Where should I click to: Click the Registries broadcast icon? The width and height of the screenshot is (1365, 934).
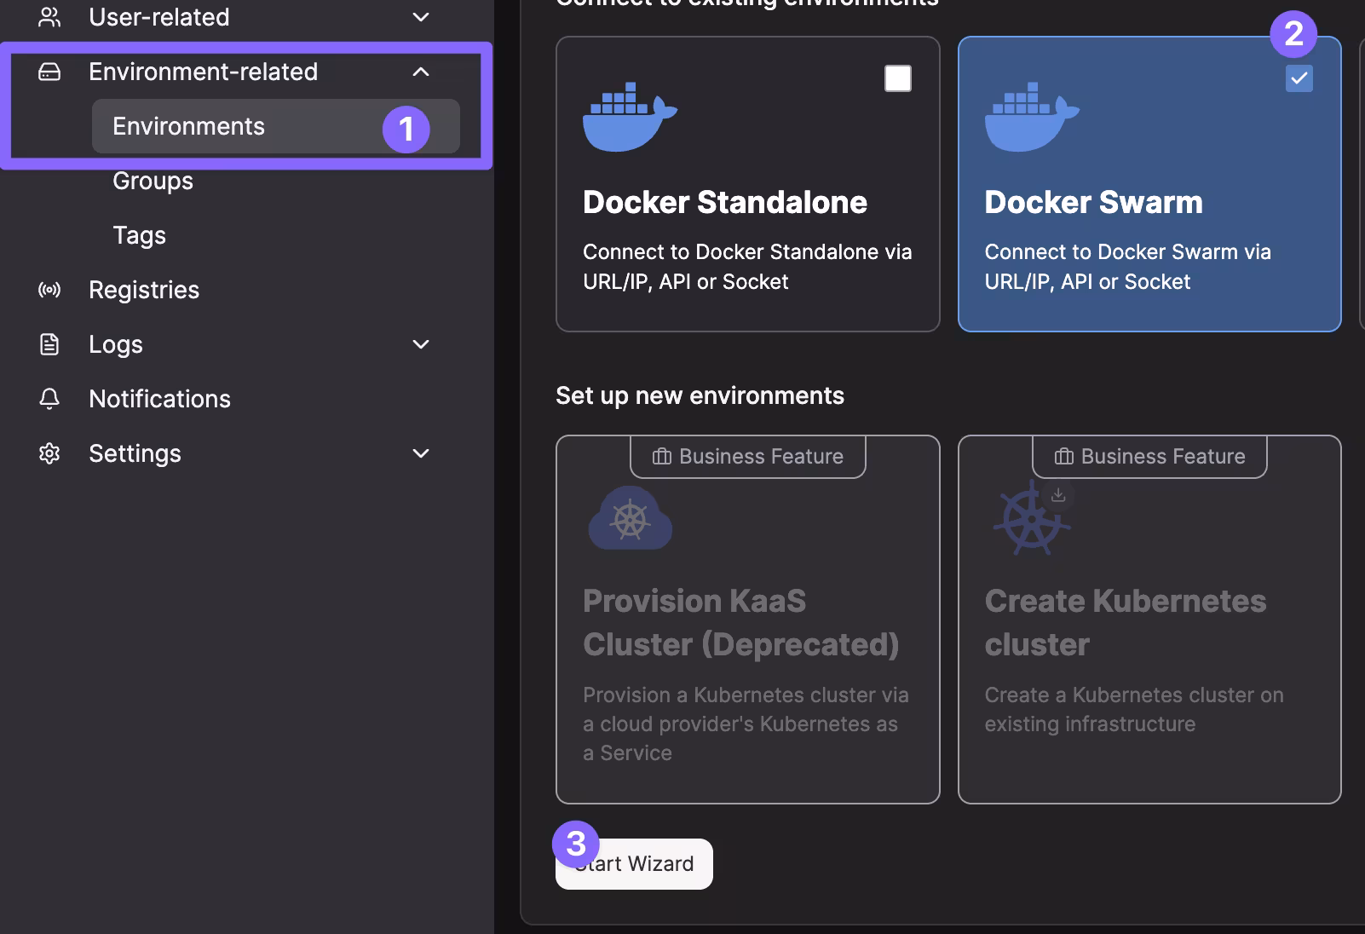click(x=49, y=290)
